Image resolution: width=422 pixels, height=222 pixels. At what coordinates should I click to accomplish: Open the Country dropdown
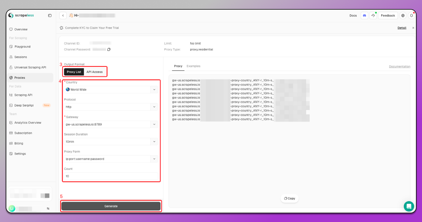(111, 89)
